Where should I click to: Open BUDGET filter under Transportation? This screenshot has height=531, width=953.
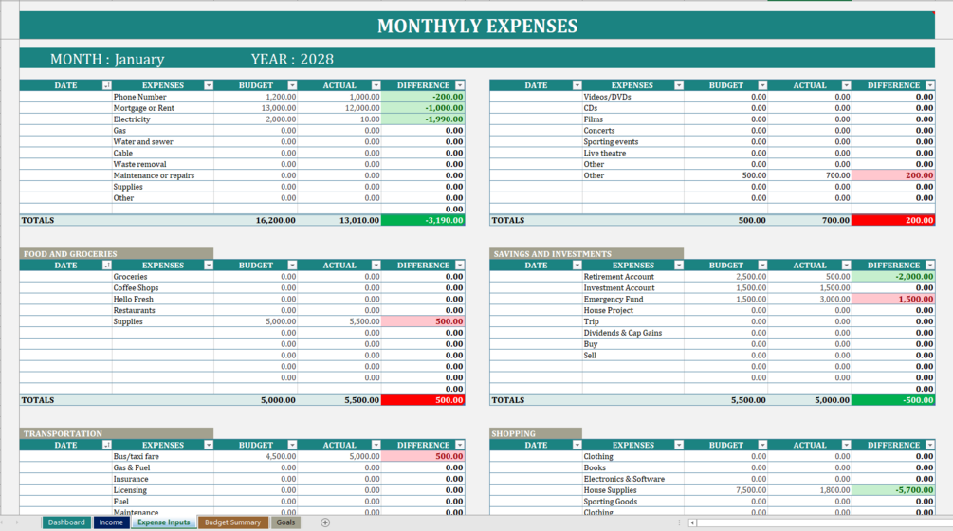[x=292, y=446]
